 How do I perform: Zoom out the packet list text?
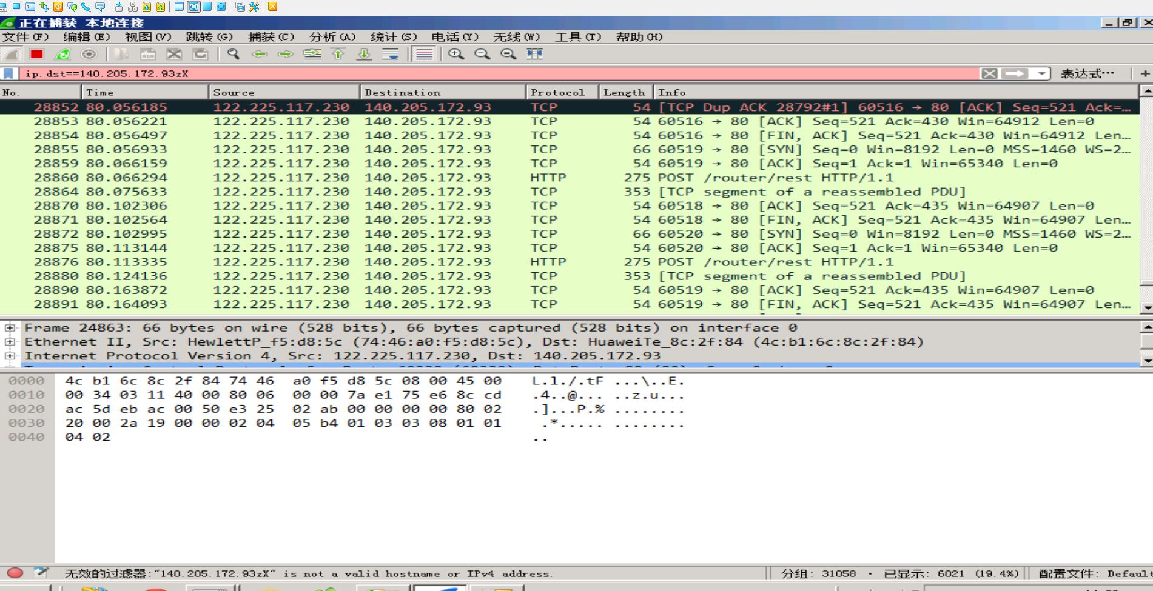coord(482,54)
